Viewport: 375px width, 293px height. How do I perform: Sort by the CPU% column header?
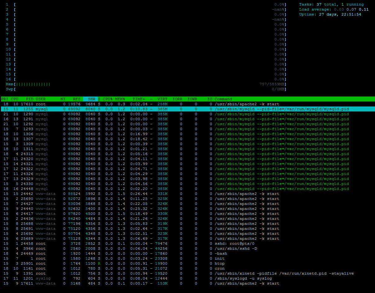point(108,99)
